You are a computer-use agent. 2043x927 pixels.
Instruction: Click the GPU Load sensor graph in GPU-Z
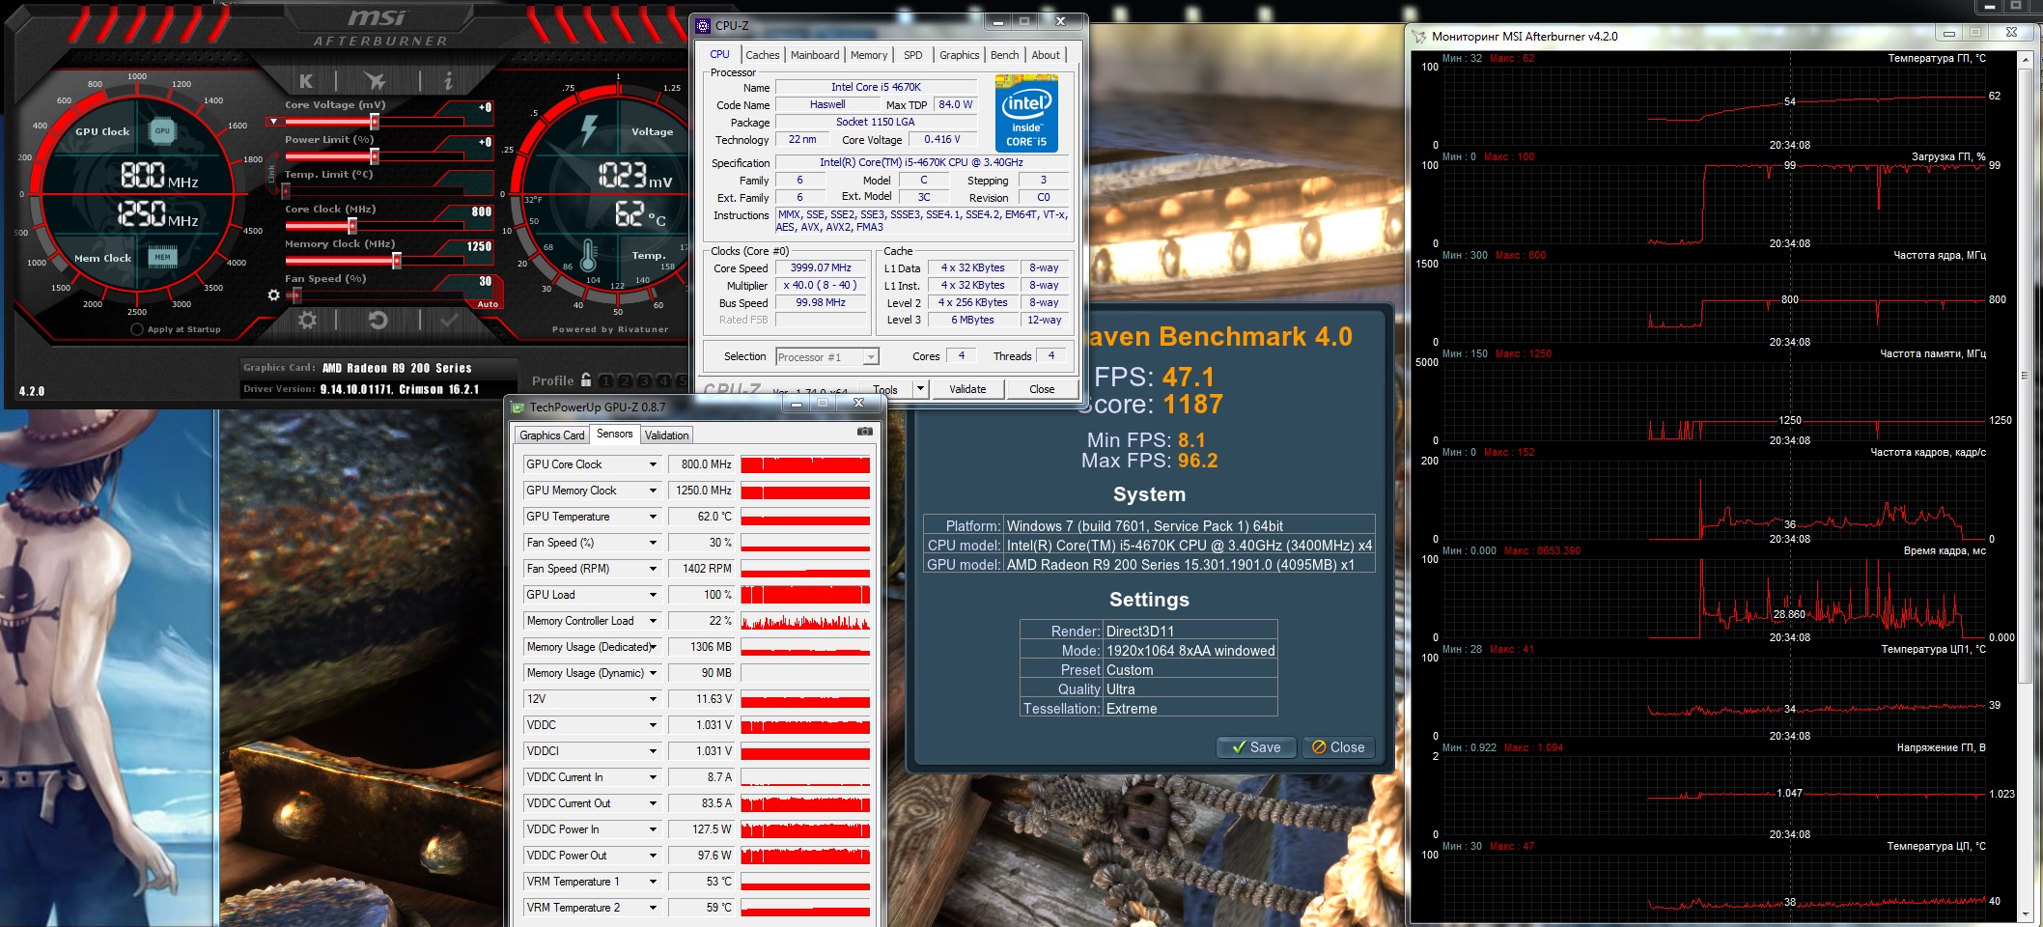[x=805, y=595]
